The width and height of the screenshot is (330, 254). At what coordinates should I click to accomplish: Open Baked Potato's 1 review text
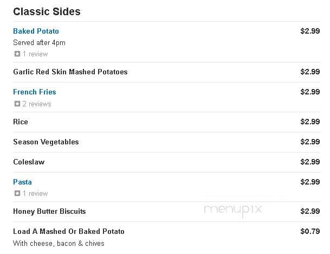coord(35,54)
